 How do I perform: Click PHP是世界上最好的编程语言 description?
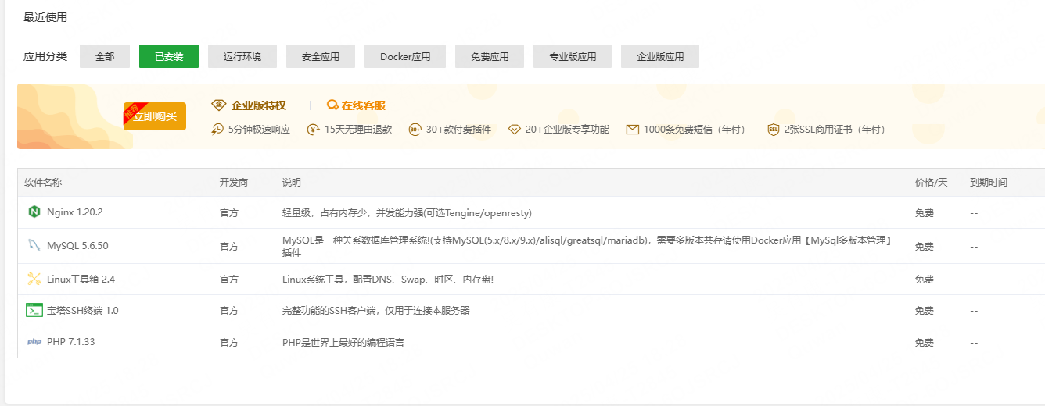coord(343,342)
